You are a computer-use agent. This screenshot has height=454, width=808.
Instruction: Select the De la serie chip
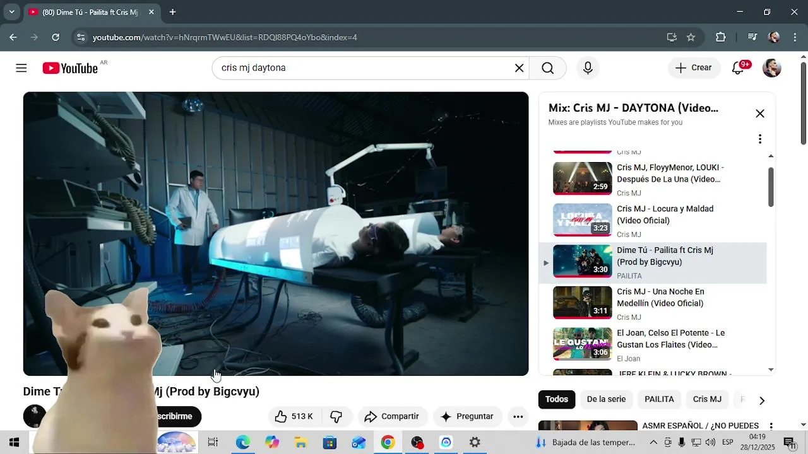[606, 399]
